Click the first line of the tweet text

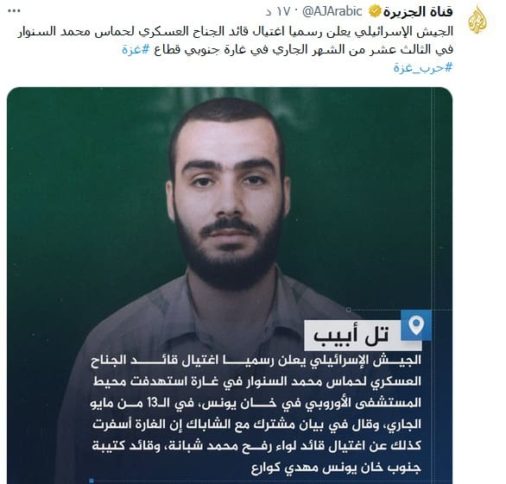[x=235, y=32]
